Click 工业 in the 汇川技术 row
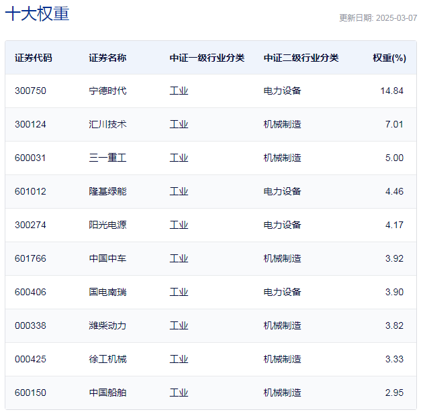 (179, 124)
